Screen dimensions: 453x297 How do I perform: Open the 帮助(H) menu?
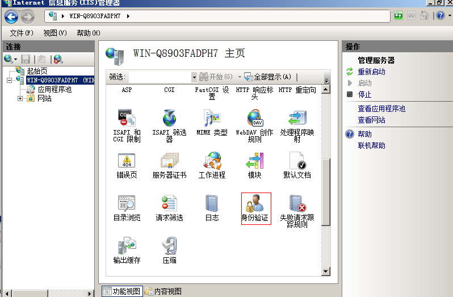(89, 33)
